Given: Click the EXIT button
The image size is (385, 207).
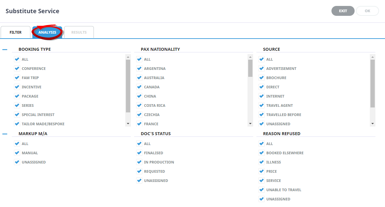Looking at the screenshot, I should click(x=343, y=11).
